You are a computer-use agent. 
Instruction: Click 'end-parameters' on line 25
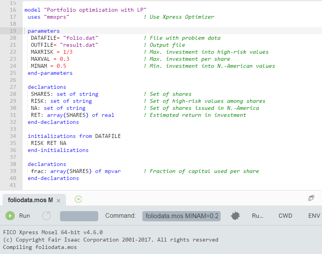coord(50,73)
